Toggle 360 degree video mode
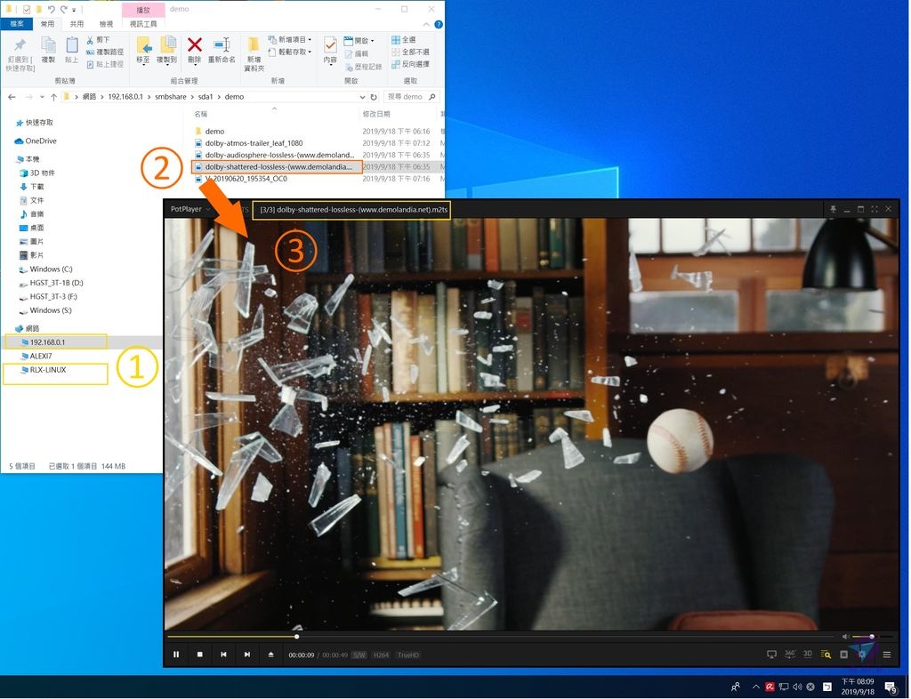 [x=790, y=655]
